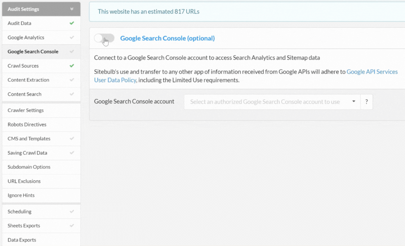Image resolution: width=405 pixels, height=246 pixels.
Task: Open Google API Services User Data Policy link
Action: [x=246, y=76]
